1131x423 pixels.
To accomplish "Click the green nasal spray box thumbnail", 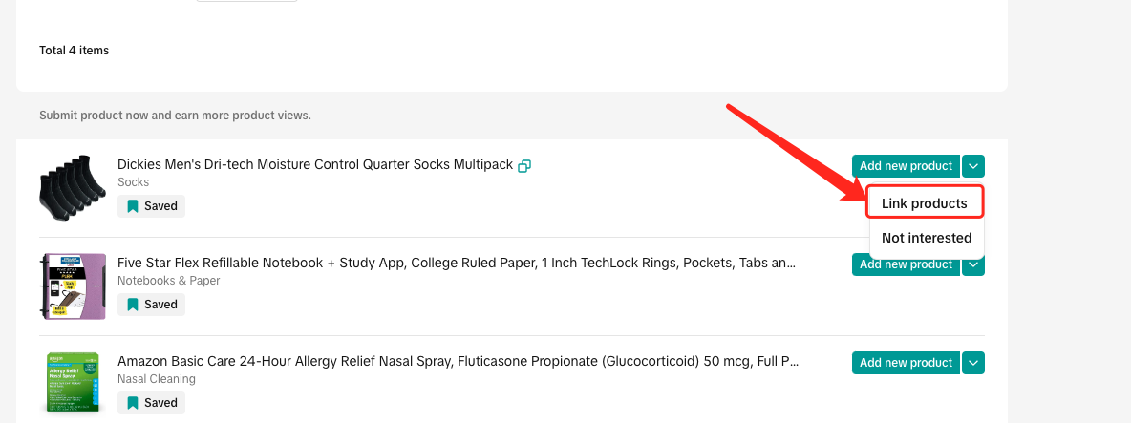I will 73,383.
